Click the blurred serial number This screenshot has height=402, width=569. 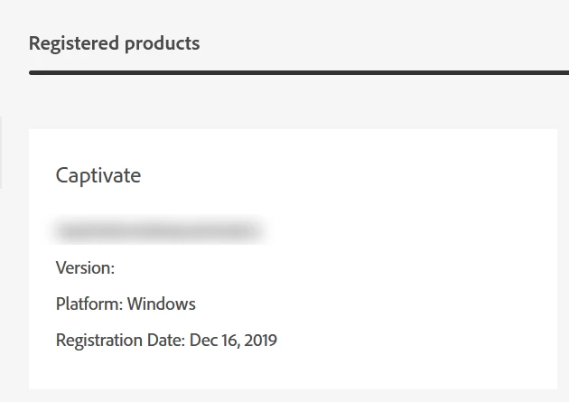coord(158,231)
